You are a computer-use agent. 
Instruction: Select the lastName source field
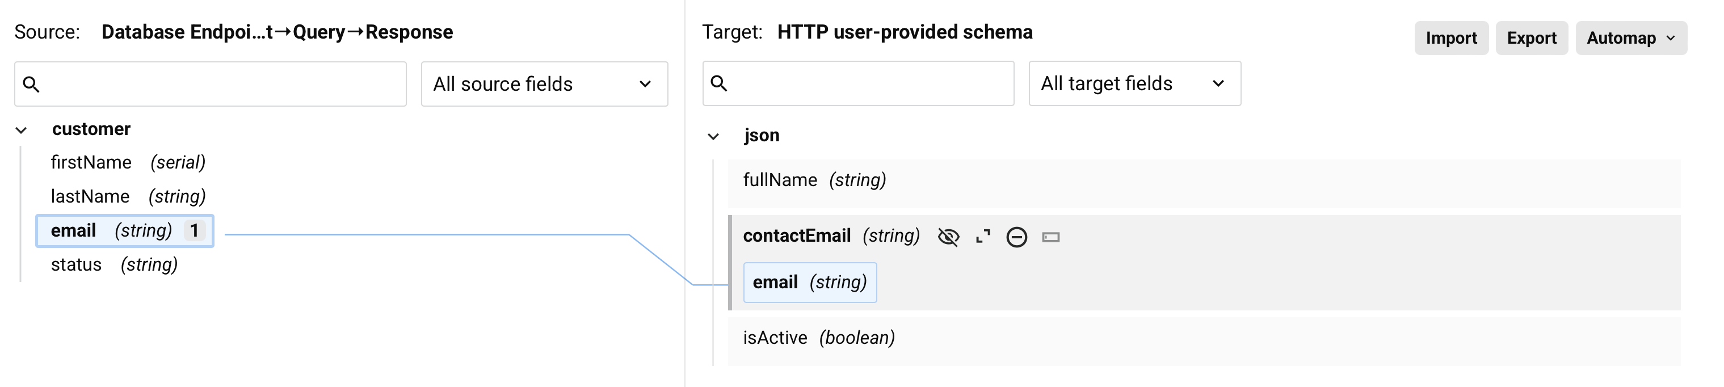90,197
